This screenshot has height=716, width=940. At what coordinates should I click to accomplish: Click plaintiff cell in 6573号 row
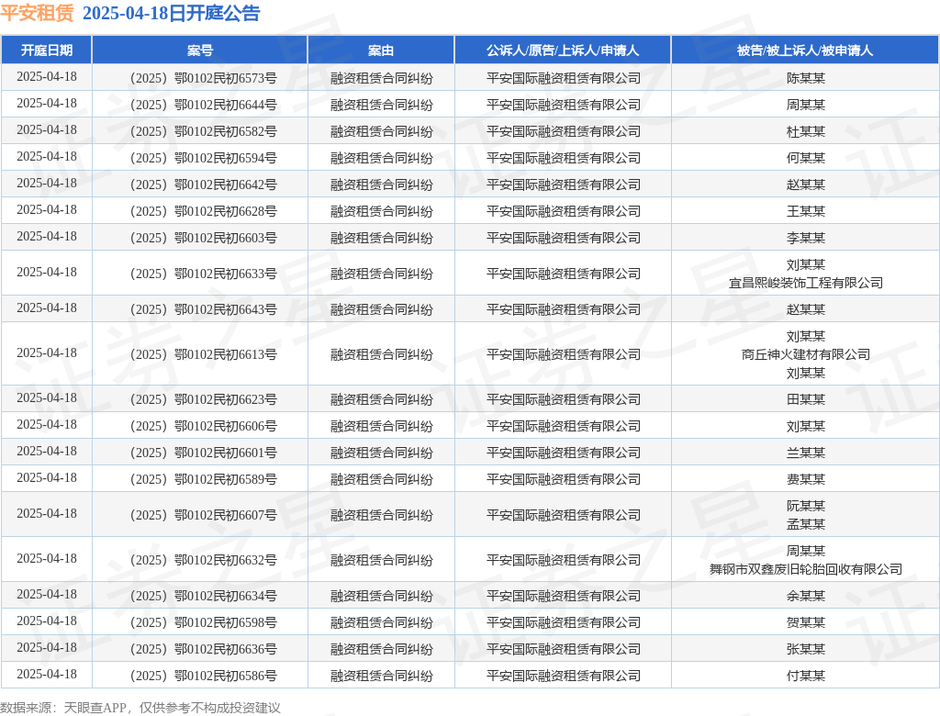pos(564,78)
